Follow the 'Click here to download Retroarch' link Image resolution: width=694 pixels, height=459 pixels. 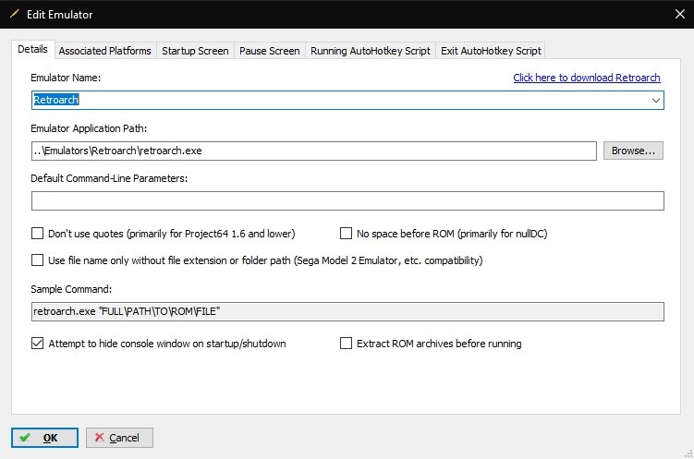click(x=588, y=78)
